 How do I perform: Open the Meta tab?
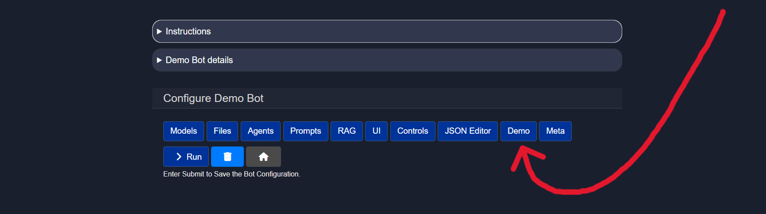click(555, 131)
